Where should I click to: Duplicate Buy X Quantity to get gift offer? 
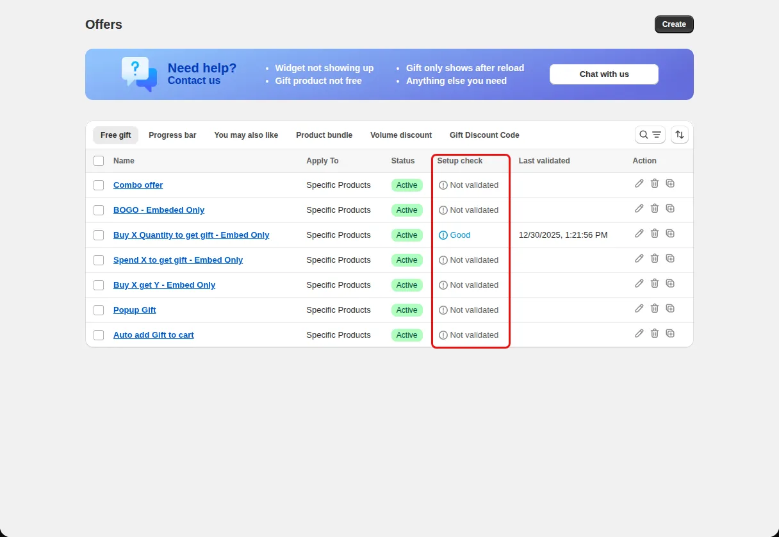(670, 233)
